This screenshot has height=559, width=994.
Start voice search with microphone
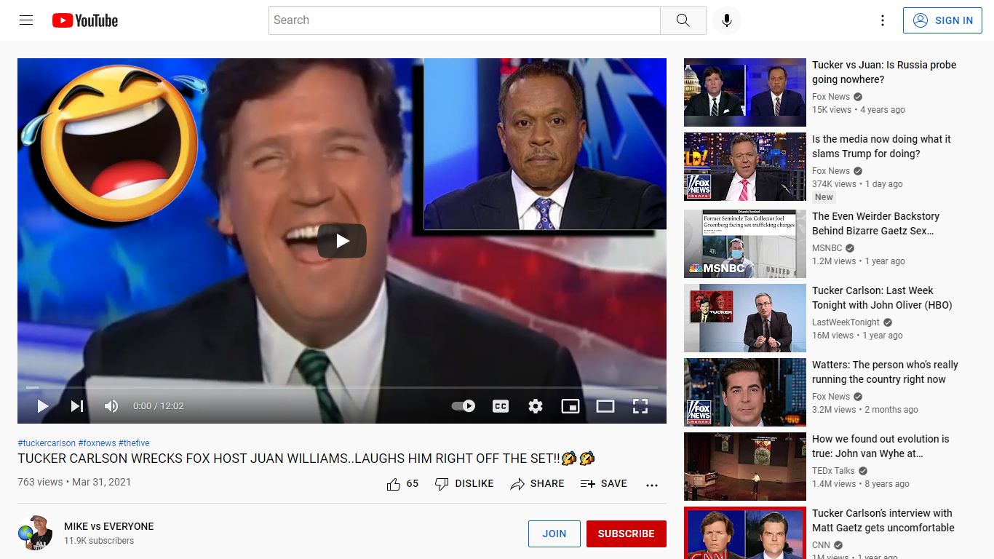[x=726, y=20]
